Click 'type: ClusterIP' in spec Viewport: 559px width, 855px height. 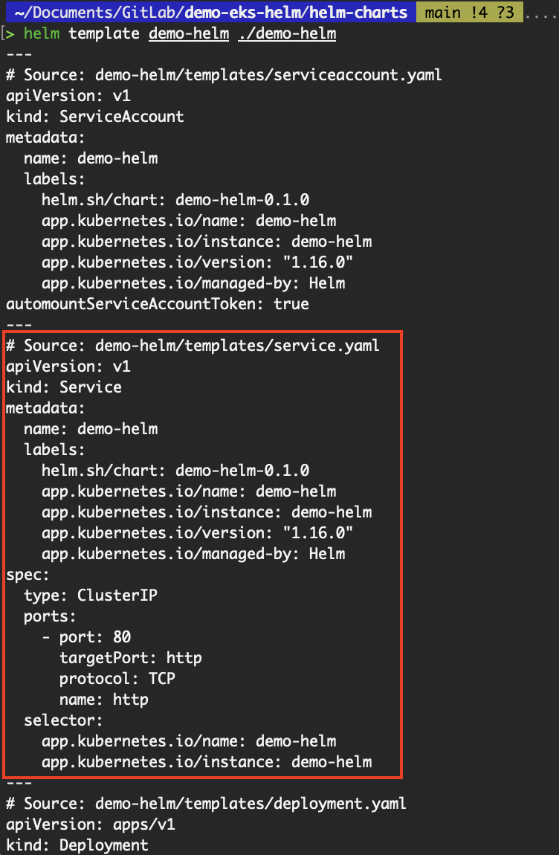[91, 595]
